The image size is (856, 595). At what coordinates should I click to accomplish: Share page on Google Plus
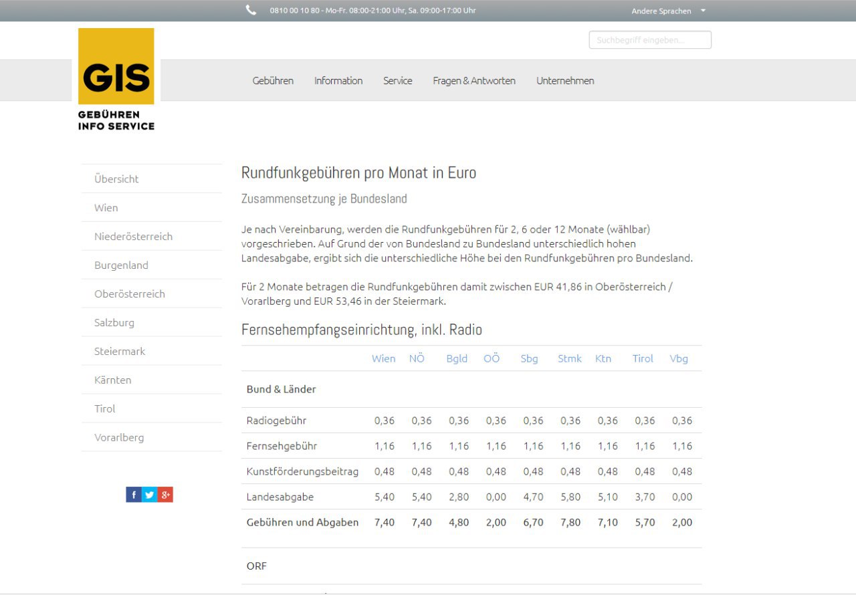click(x=165, y=495)
